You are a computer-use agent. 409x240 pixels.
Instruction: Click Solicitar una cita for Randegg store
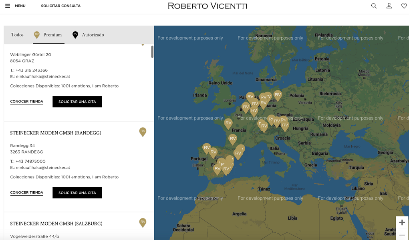tap(77, 192)
